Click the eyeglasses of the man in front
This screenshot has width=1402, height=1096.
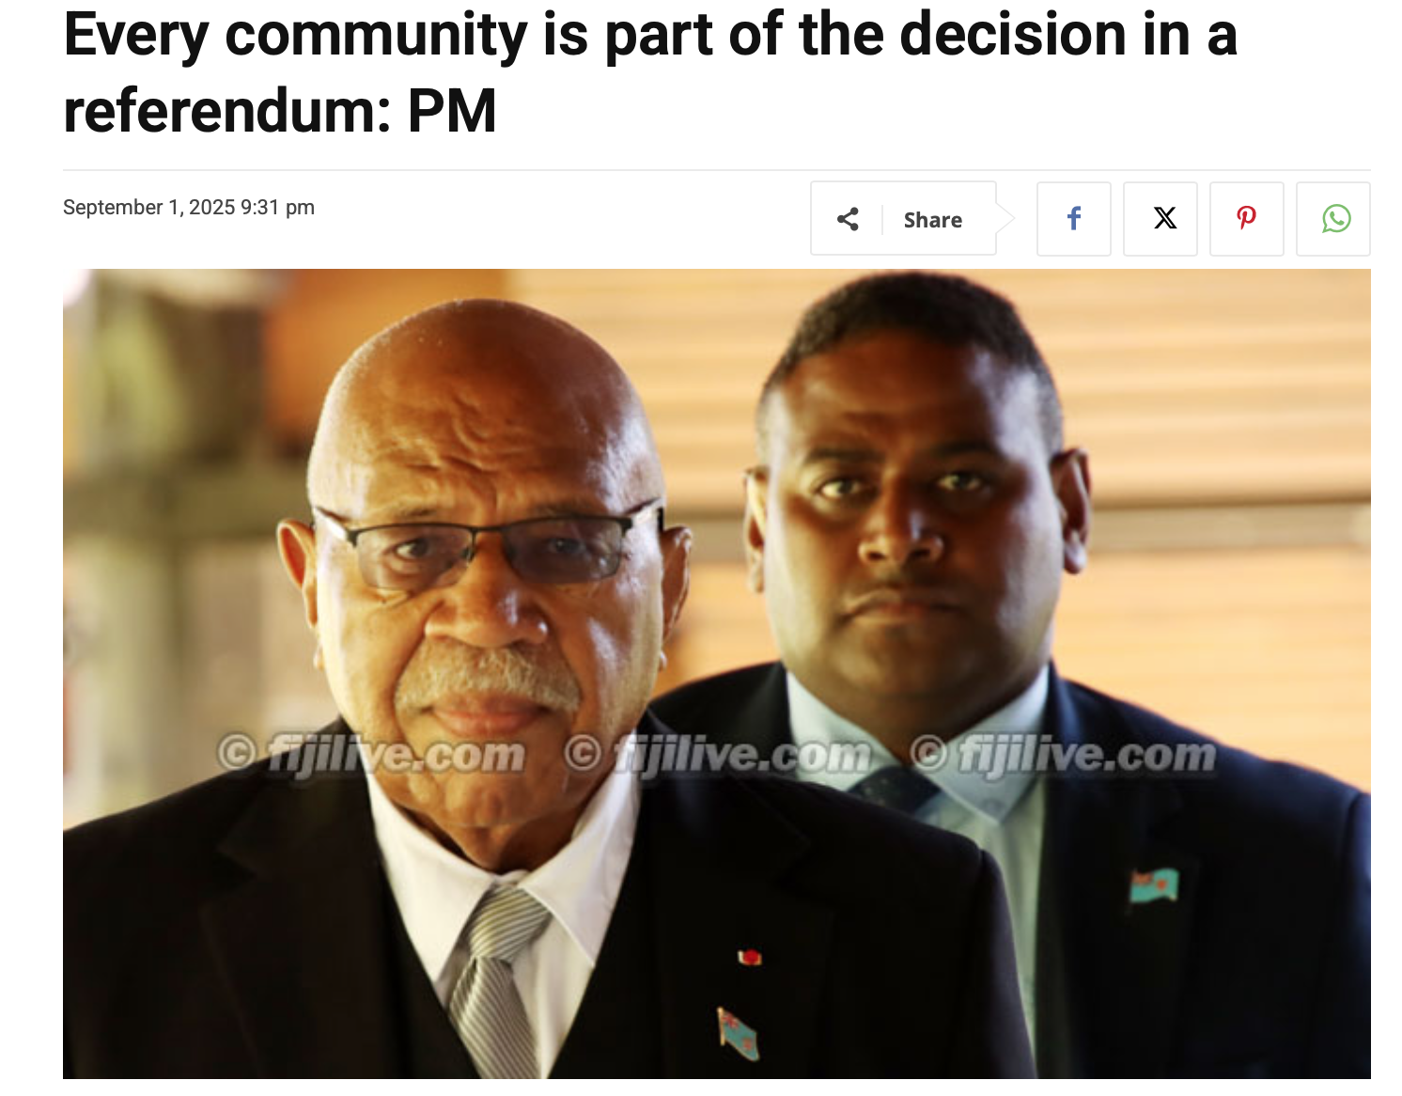point(489,548)
